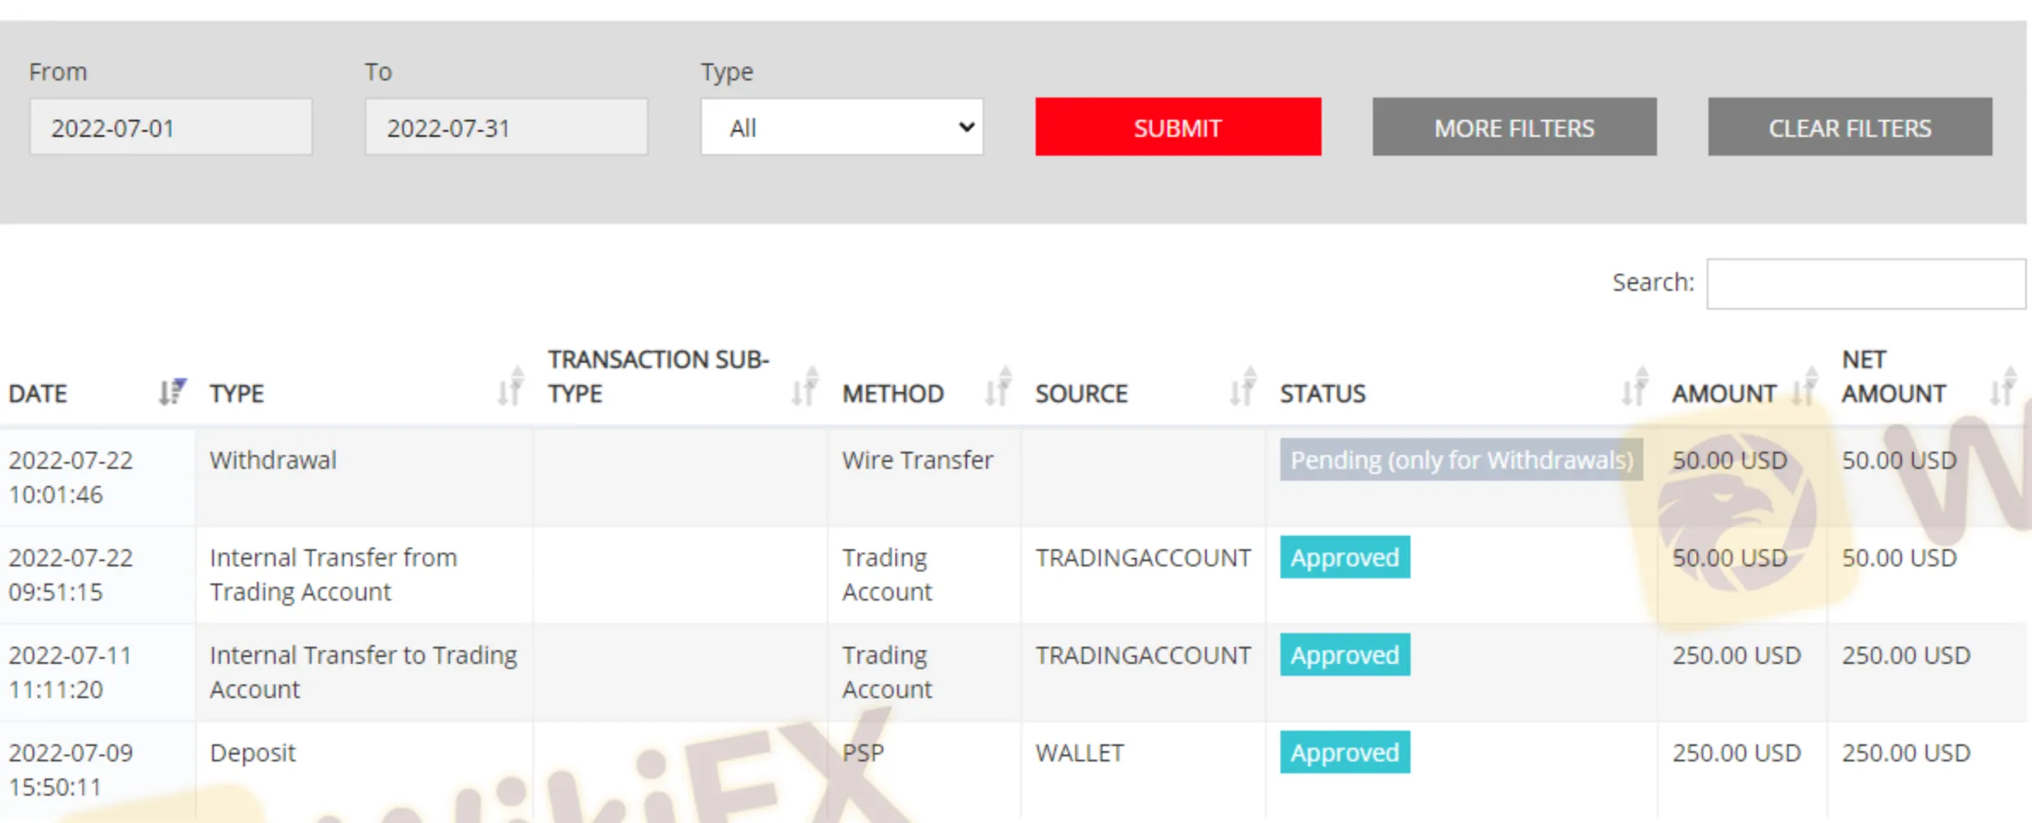2032x823 pixels.
Task: Click into the Search box
Action: 1866,283
